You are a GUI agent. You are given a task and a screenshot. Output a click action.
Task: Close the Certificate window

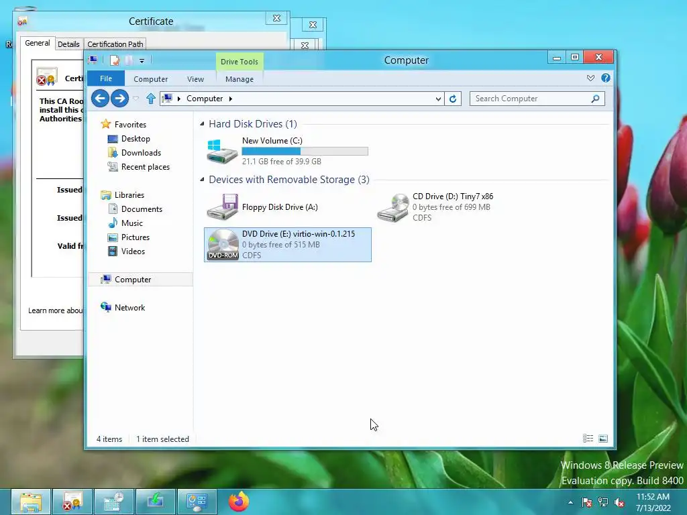tap(276, 18)
